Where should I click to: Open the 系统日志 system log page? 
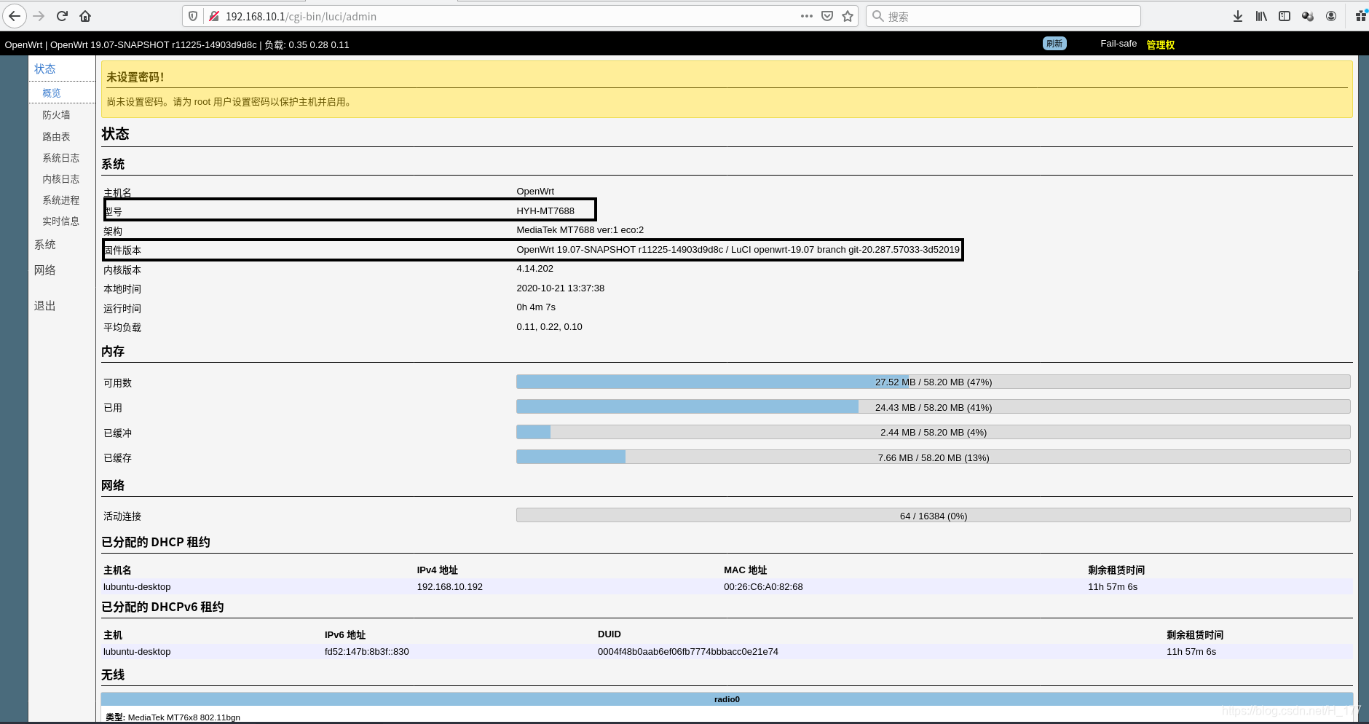pos(60,158)
